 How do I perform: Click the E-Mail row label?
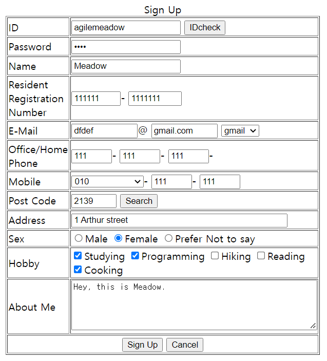pos(23,131)
